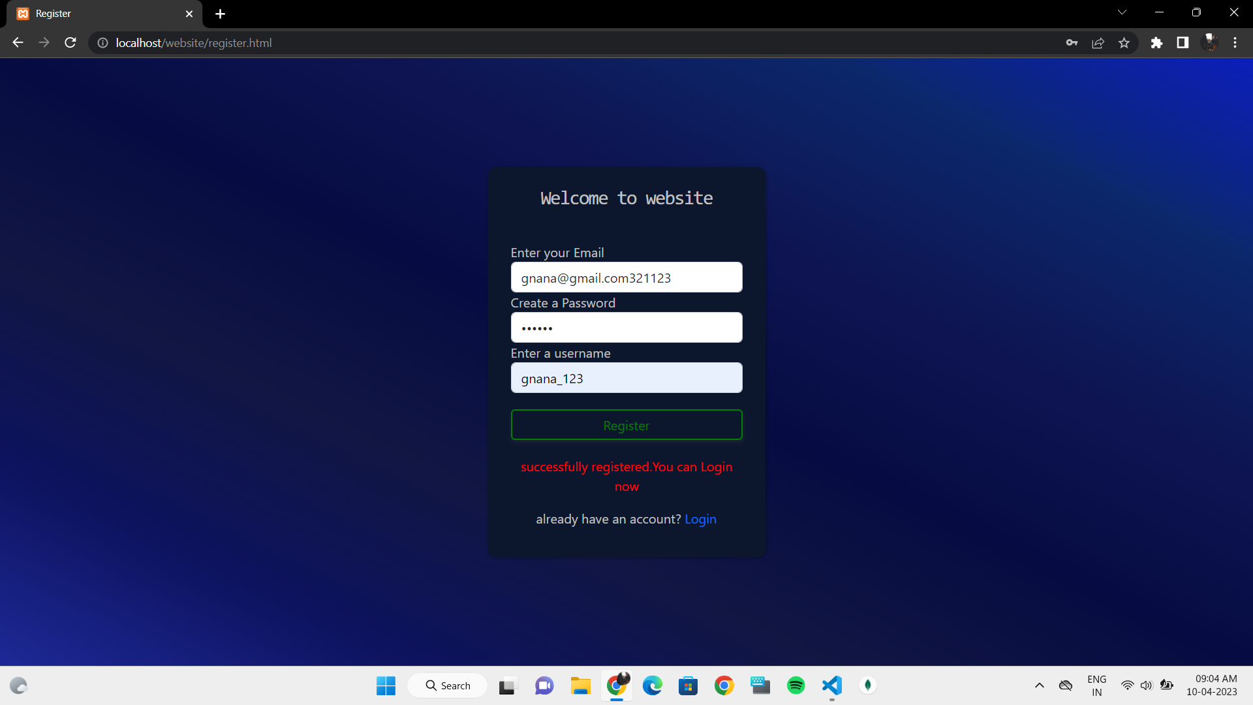The width and height of the screenshot is (1253, 705).
Task: Open MongoDB Compass from taskbar
Action: coord(867,685)
